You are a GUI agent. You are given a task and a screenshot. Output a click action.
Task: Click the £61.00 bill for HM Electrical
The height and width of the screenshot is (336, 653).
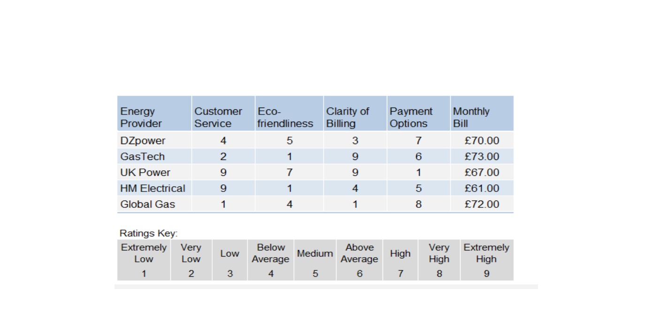click(x=482, y=188)
